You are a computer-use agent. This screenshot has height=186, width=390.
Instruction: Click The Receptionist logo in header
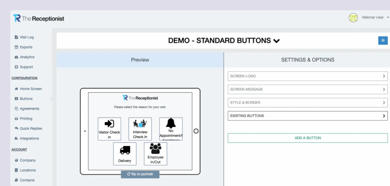38,18
